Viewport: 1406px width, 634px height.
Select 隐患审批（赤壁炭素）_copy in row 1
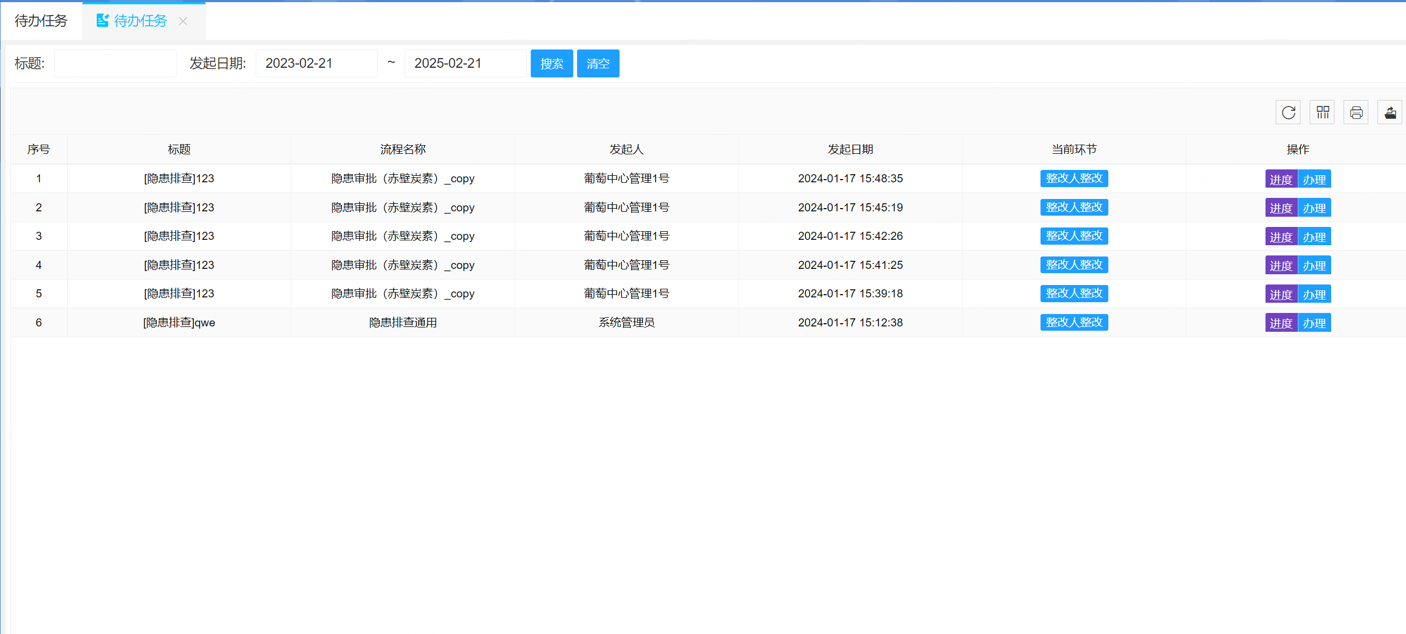403,178
